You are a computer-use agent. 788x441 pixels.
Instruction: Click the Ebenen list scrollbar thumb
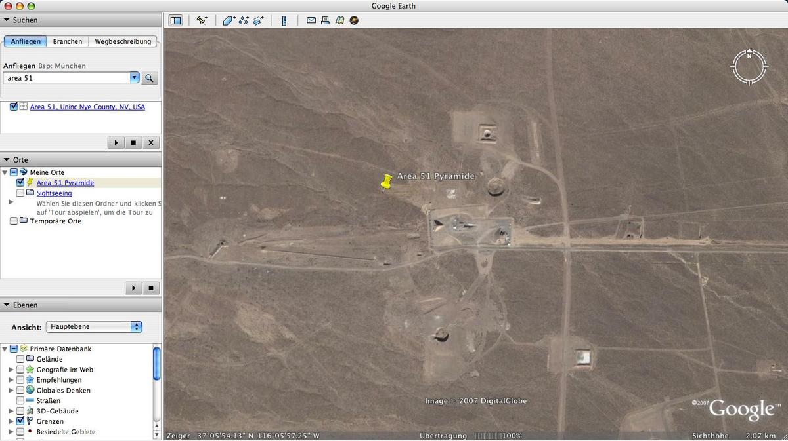point(157,364)
